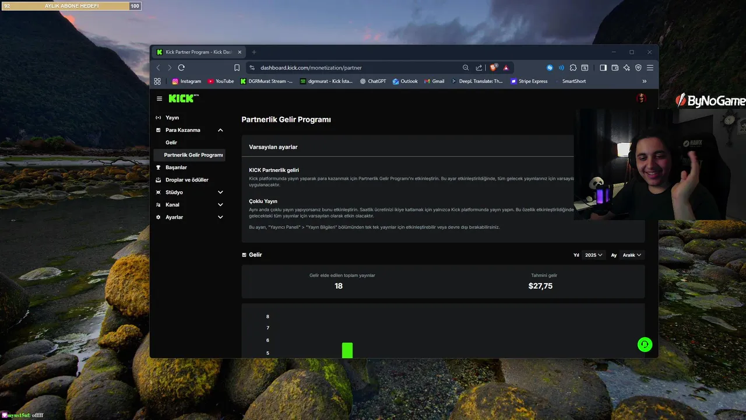Open a new browser tab
746x420 pixels.
pos(254,52)
